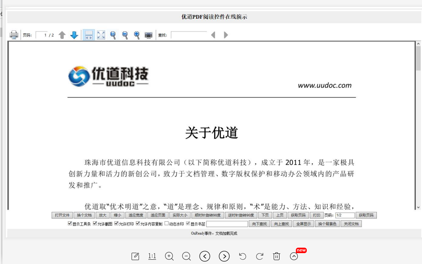The width and height of the screenshot is (422, 264).
Task: Click the blue down-arrow to go next page
Action: click(74, 35)
